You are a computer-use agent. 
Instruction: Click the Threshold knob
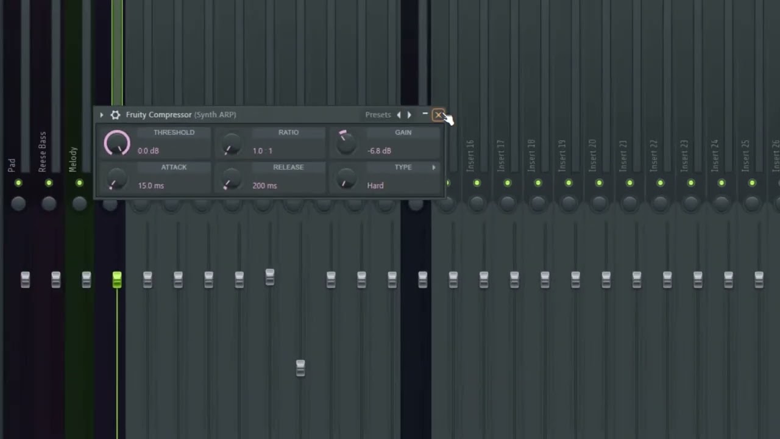tap(117, 143)
